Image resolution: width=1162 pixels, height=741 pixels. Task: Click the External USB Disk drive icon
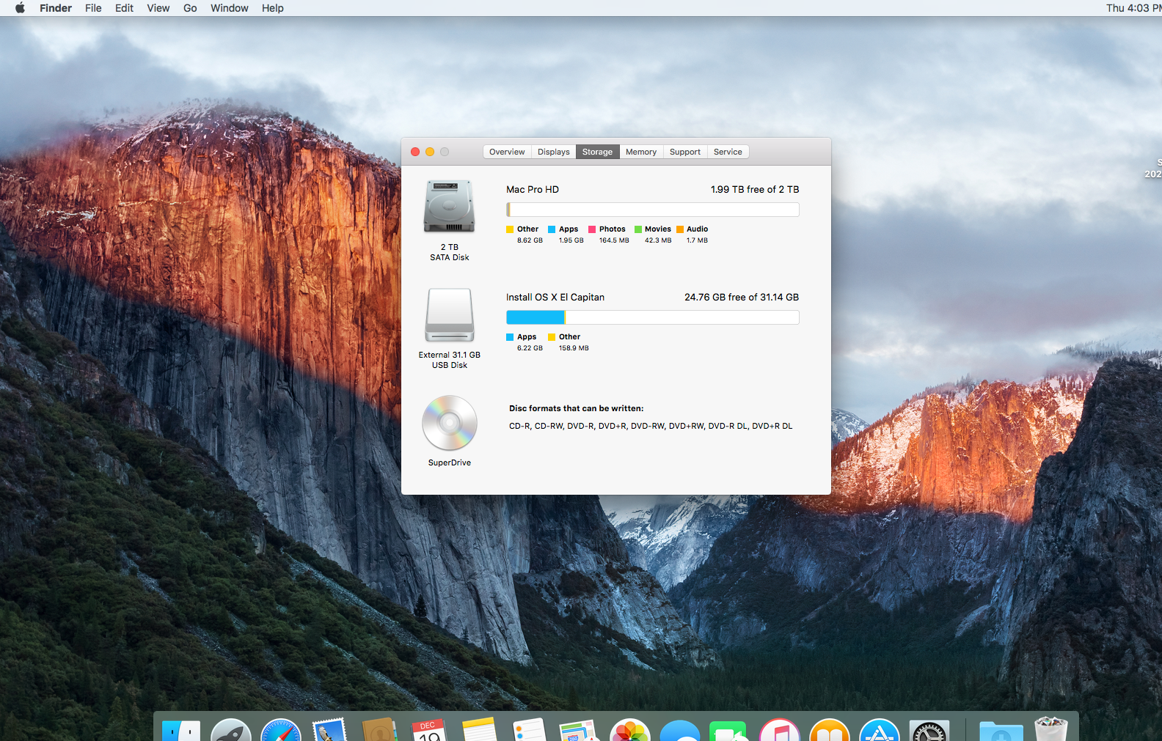tap(450, 314)
